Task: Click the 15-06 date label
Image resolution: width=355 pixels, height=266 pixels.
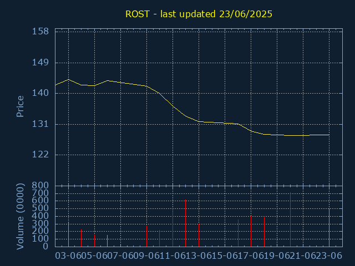Action: (x=225, y=256)
